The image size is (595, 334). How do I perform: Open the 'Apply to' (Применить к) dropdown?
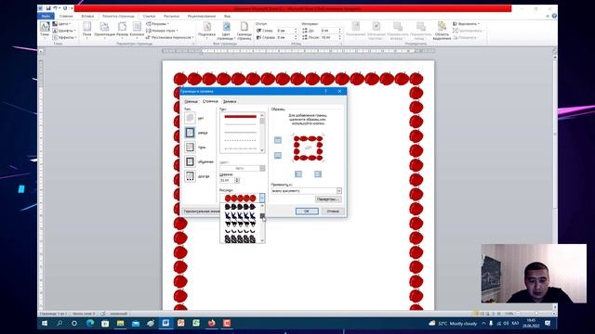tap(338, 191)
